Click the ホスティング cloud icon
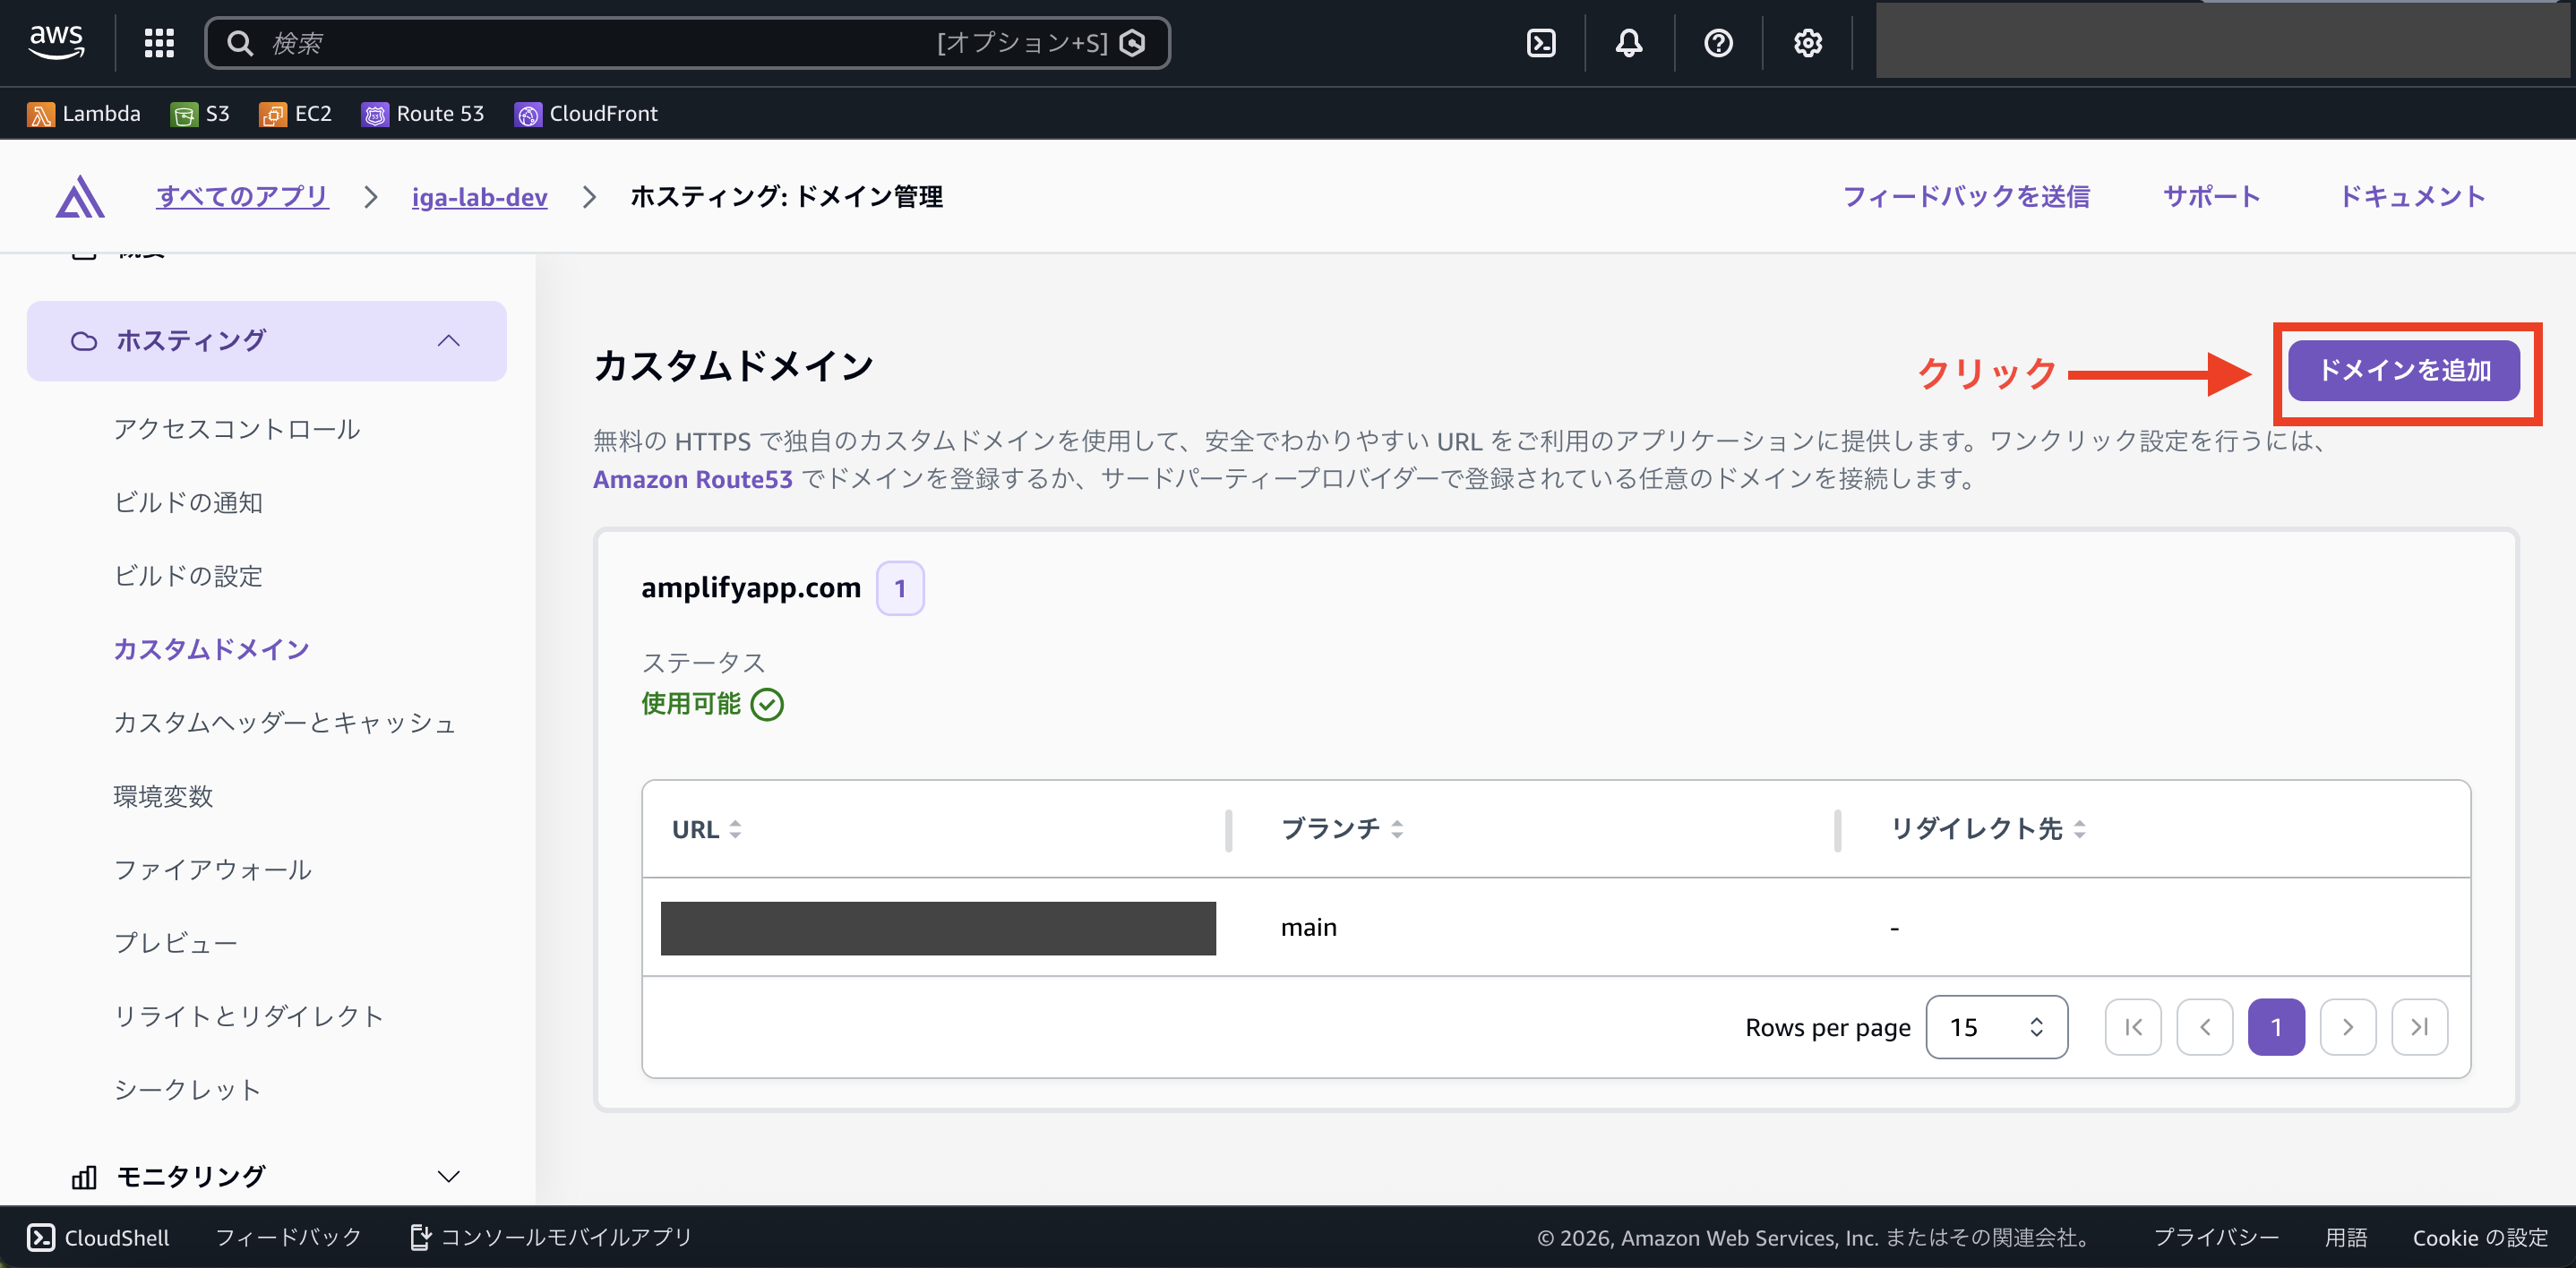This screenshot has width=2576, height=1268. (84, 341)
